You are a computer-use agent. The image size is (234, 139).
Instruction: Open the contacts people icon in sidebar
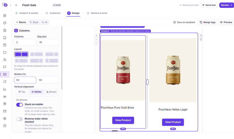coord(5,60)
